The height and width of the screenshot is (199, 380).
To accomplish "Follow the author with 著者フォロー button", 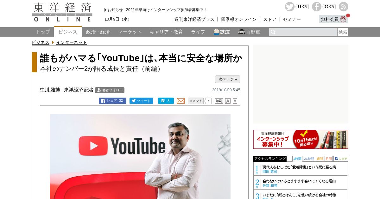I will coord(110,90).
